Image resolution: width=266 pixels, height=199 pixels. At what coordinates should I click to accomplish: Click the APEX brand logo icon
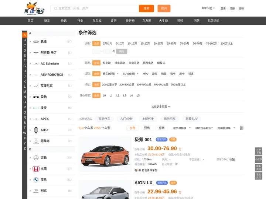[36, 119]
